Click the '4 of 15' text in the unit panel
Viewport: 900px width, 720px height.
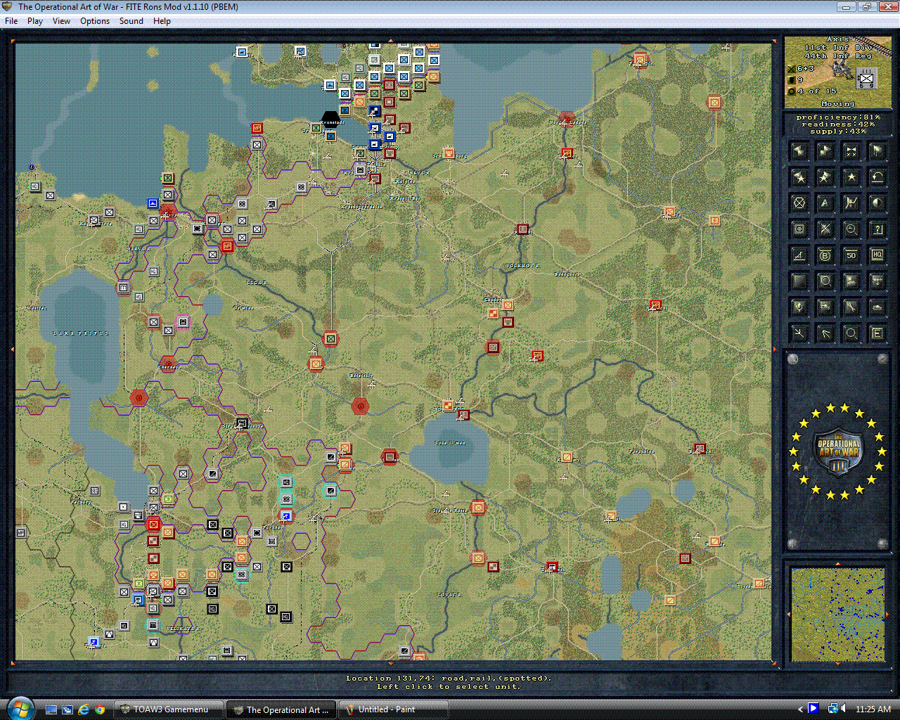point(818,91)
